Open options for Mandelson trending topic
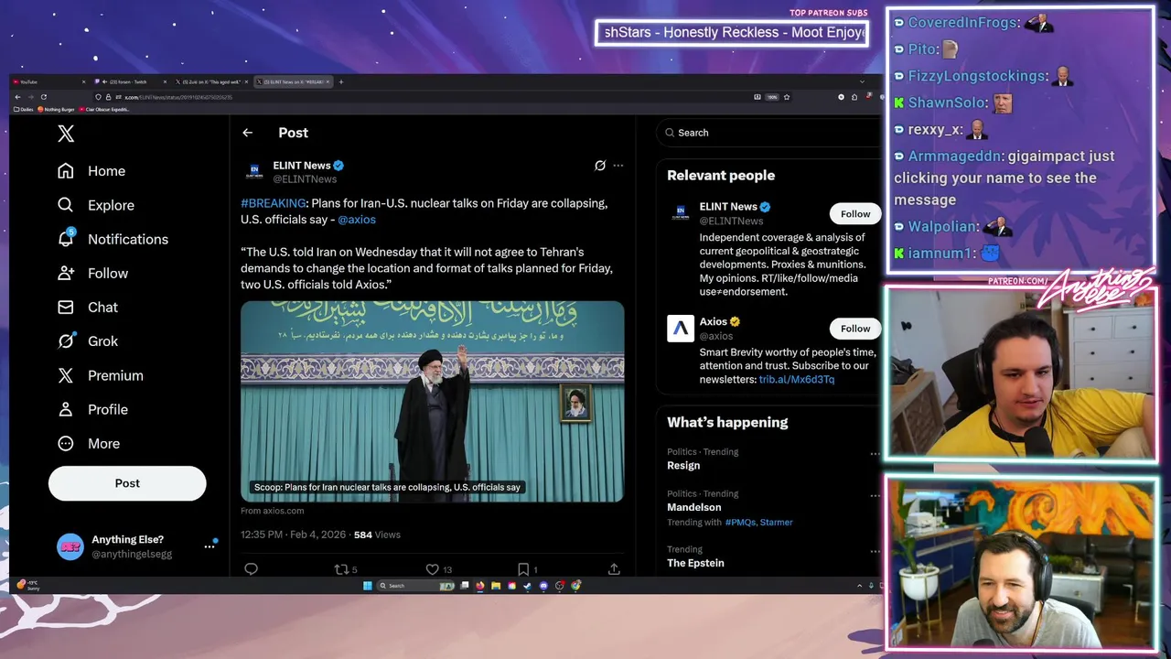 click(x=875, y=496)
